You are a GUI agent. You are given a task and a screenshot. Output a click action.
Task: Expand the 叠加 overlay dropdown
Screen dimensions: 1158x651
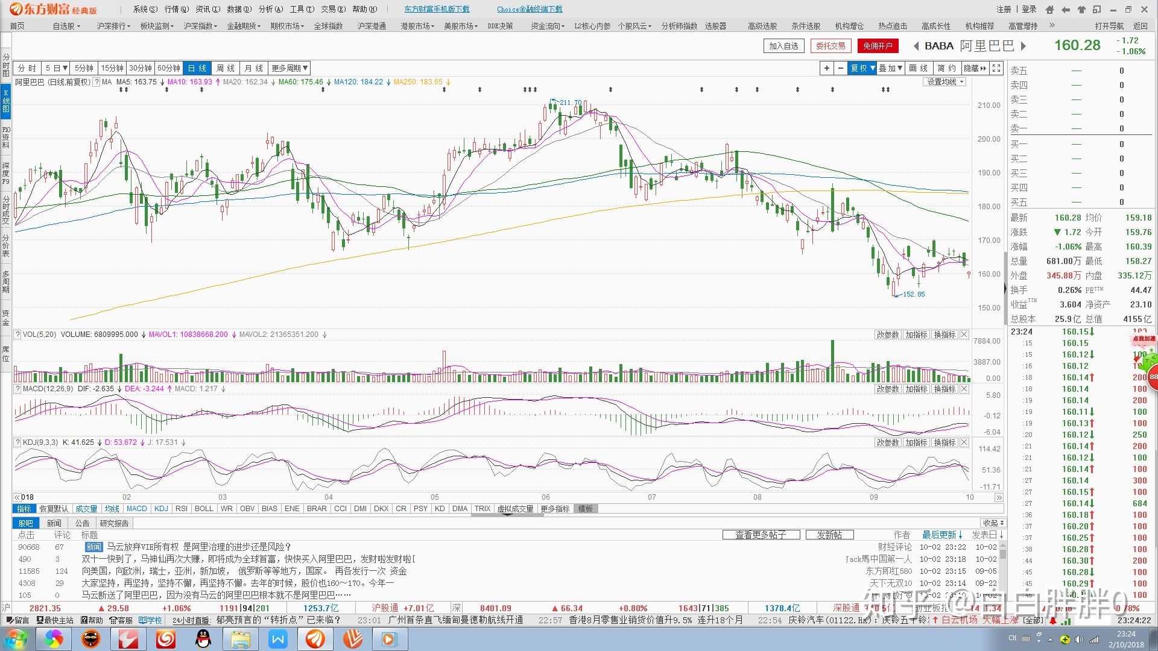pos(890,68)
